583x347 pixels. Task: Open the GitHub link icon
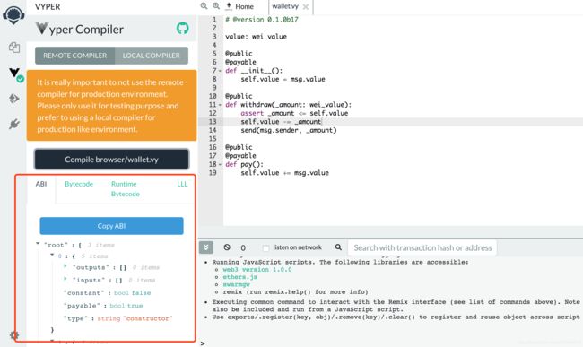[182, 28]
